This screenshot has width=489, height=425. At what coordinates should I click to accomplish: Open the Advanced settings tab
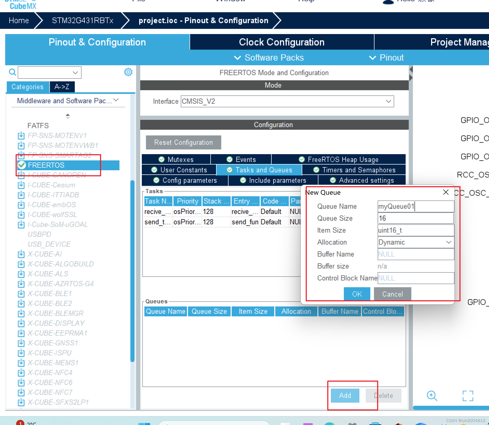362,180
